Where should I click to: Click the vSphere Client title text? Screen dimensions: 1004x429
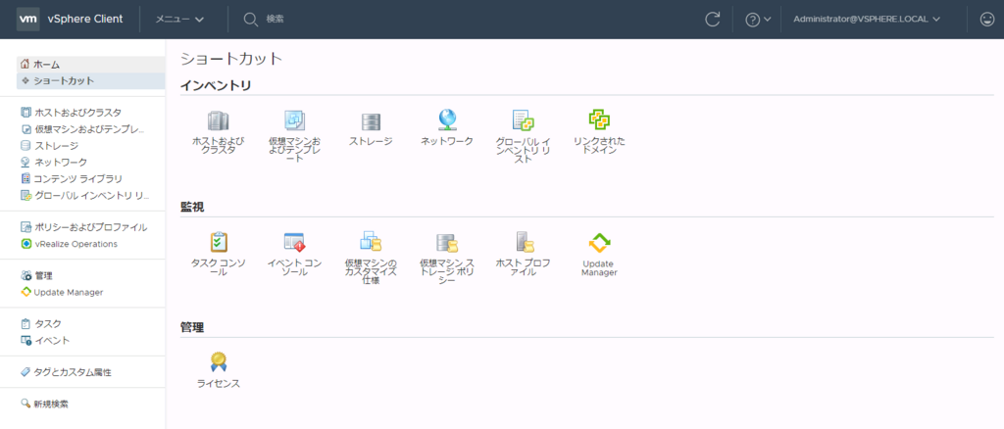tap(85, 20)
